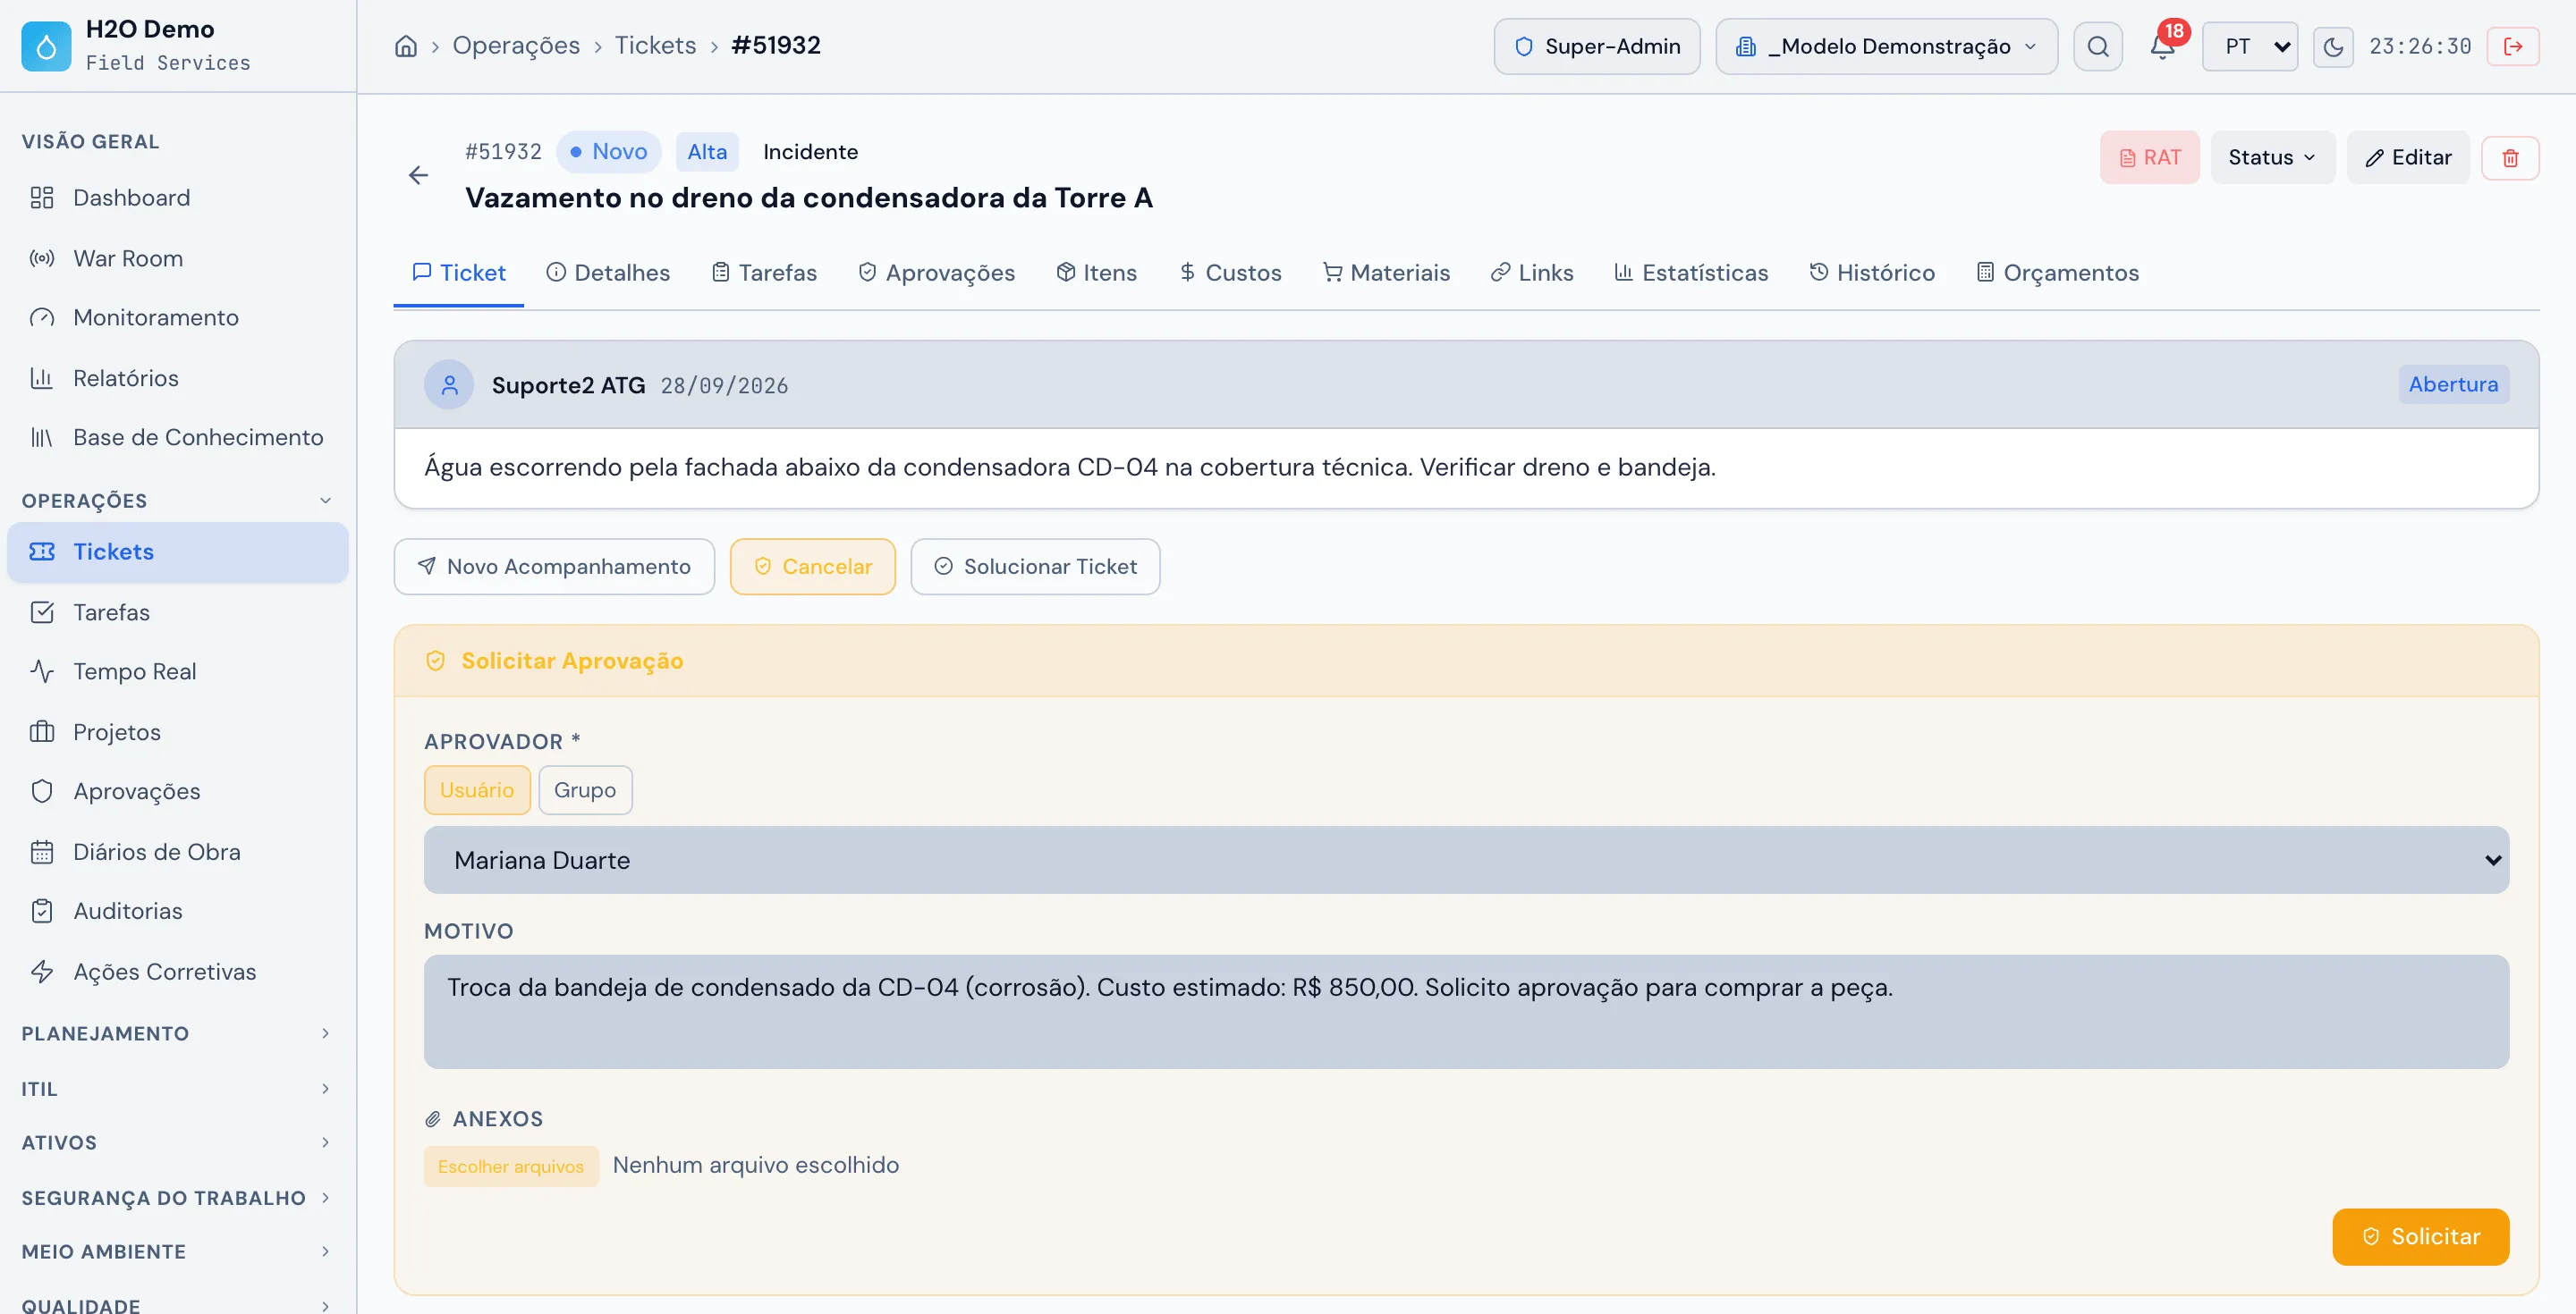Toggle dark mode moon icon
The height and width of the screenshot is (1314, 2576).
pos(2333,46)
